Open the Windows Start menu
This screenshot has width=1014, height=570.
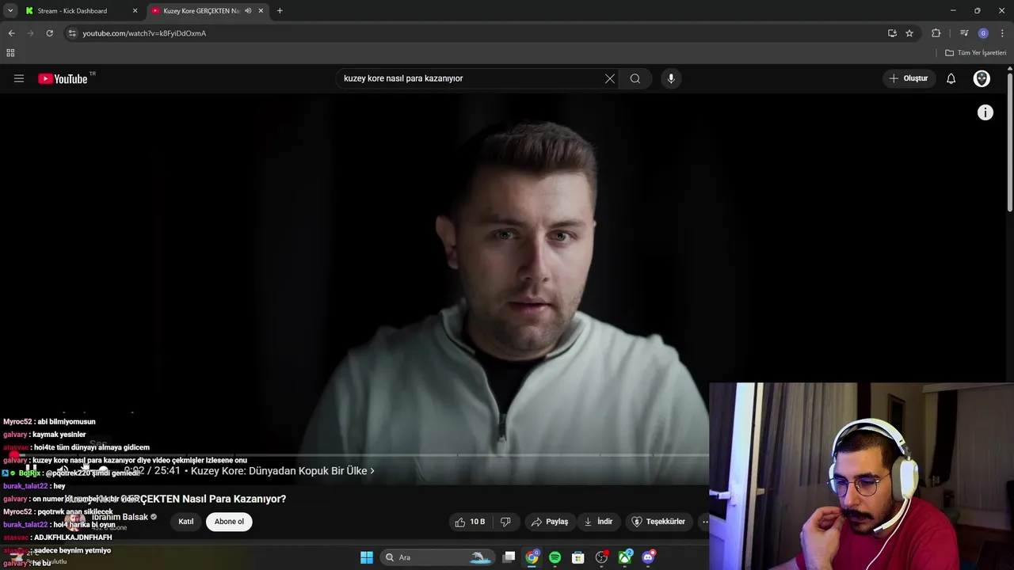[x=367, y=557]
